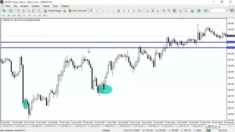This screenshot has width=235, height=132.
Task: Open the Справка menu
Action: (65, 6)
